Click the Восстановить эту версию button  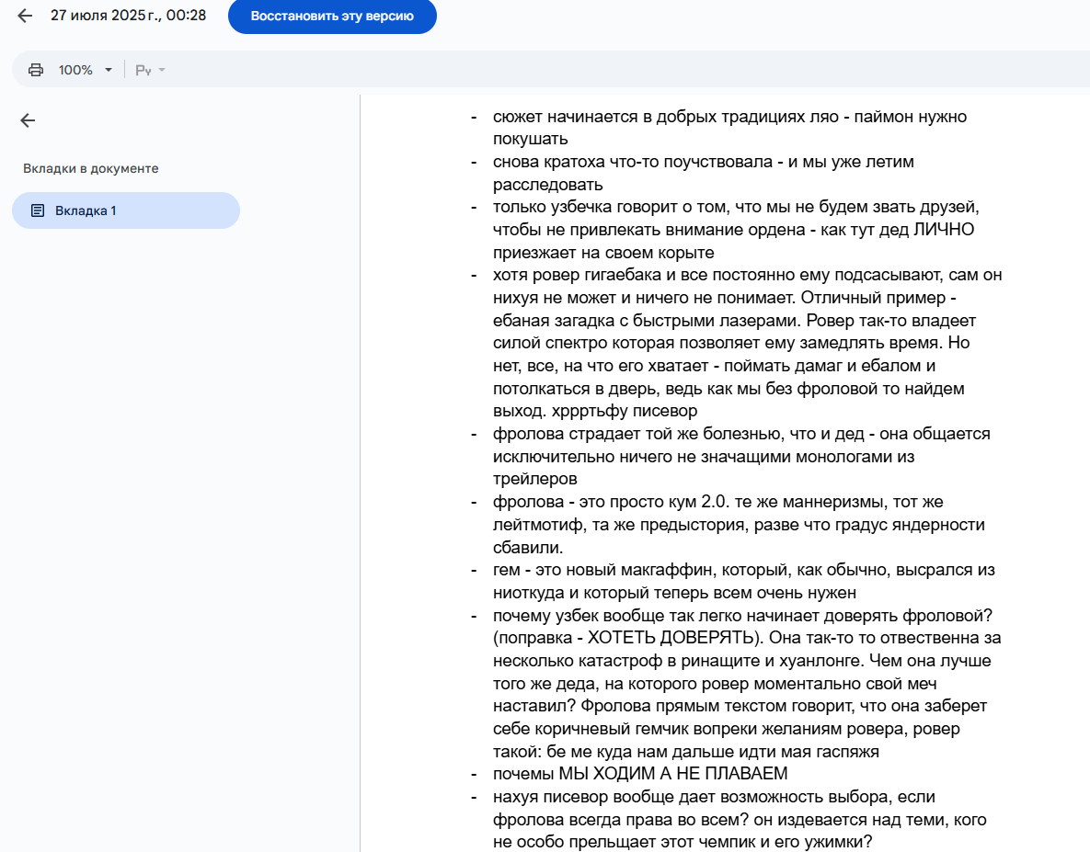(x=332, y=17)
